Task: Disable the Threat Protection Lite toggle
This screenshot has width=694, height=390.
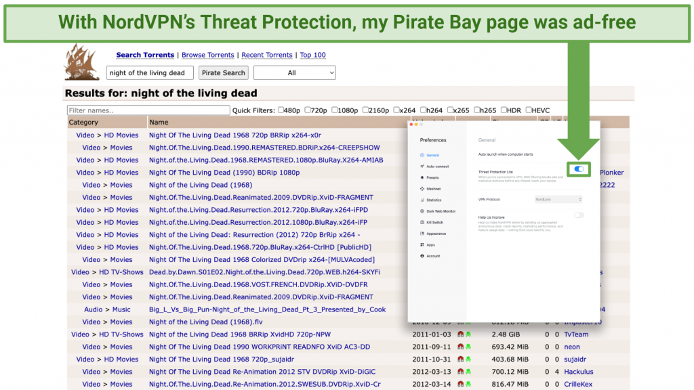Action: click(x=577, y=169)
